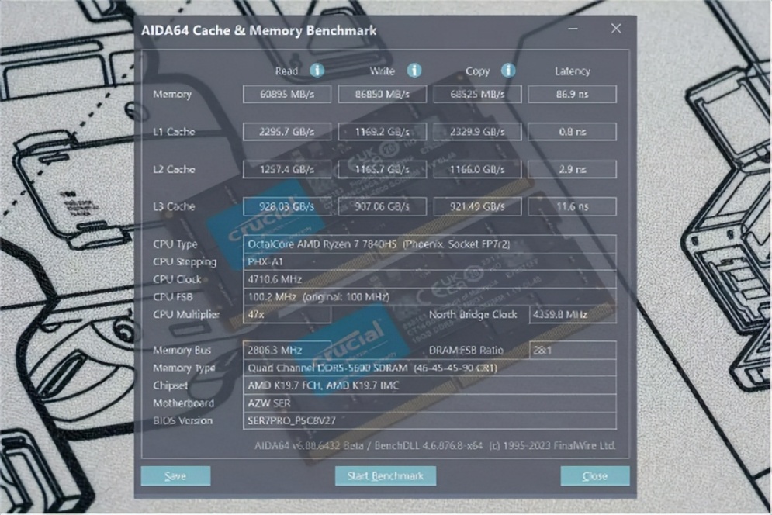Select L1 Cache write 1169.2 GB/s
This screenshot has height=515, width=772.
click(382, 131)
